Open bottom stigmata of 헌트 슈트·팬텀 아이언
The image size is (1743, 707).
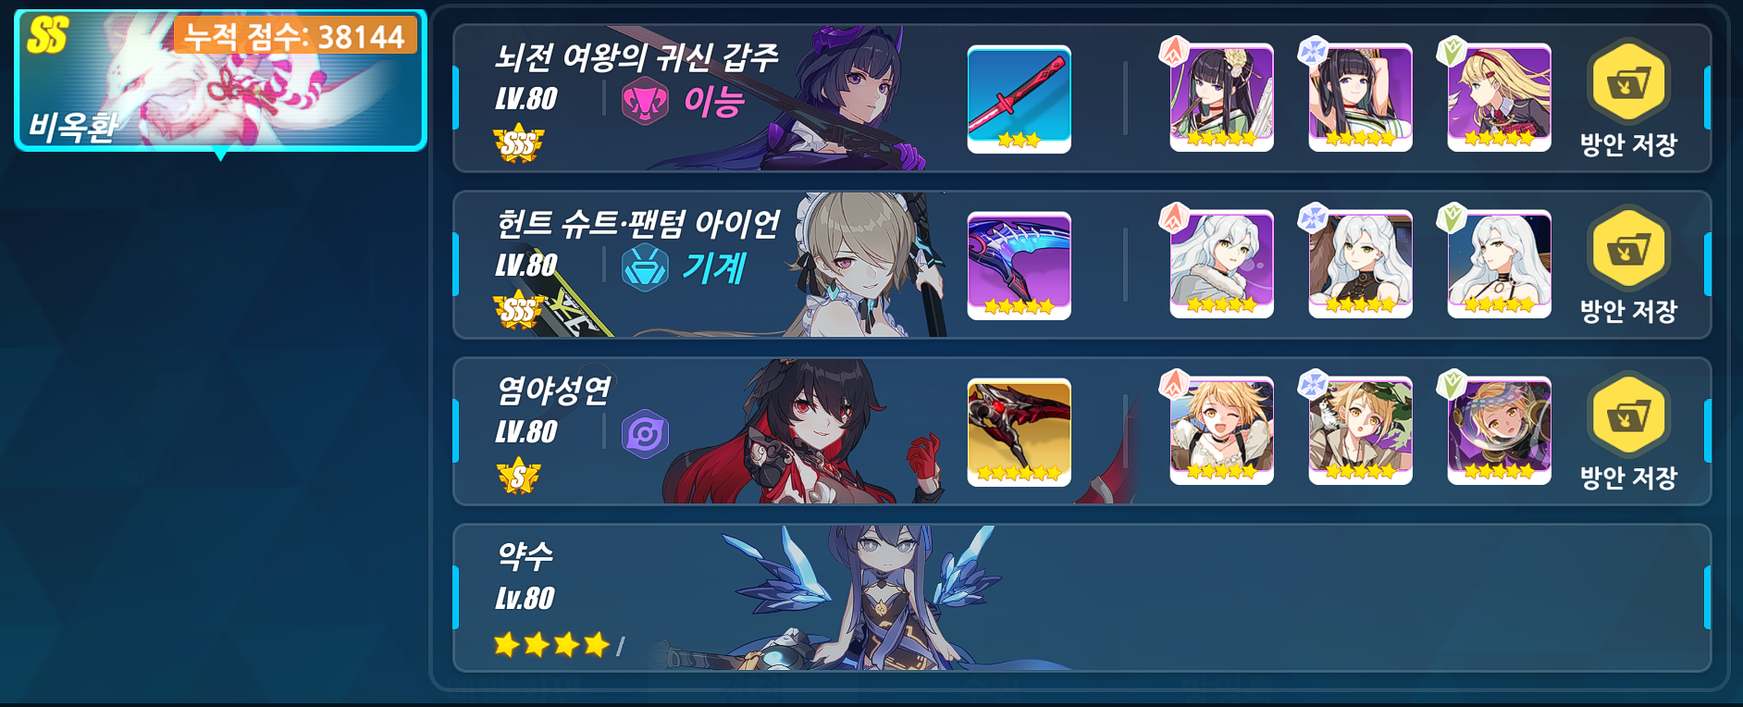click(1499, 264)
